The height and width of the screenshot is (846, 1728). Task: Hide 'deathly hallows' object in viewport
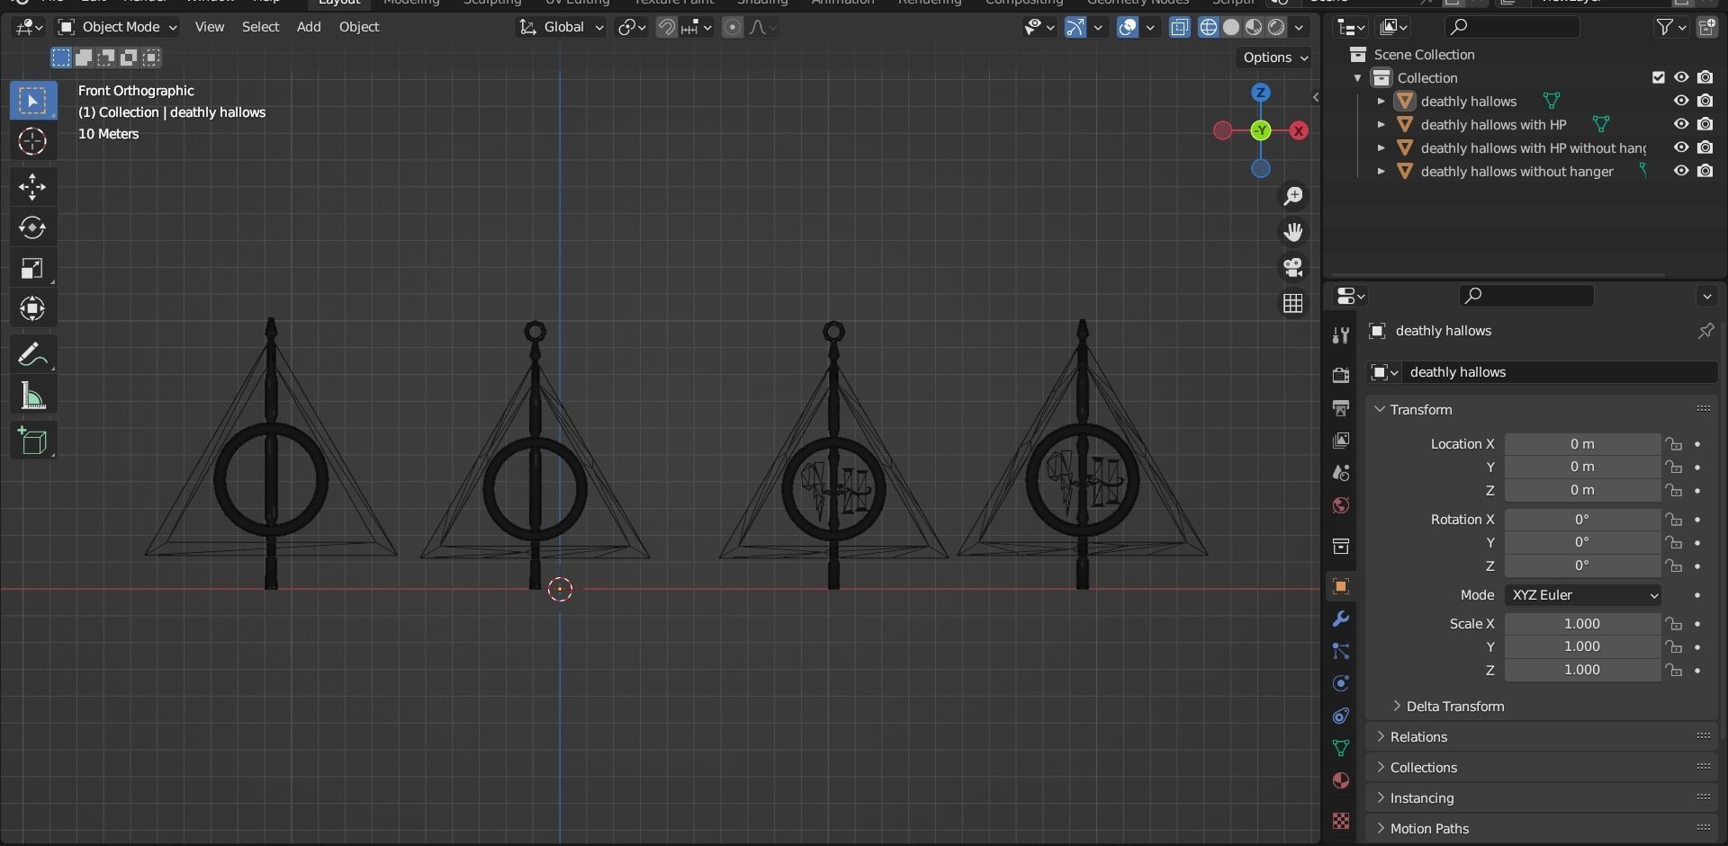point(1681,101)
